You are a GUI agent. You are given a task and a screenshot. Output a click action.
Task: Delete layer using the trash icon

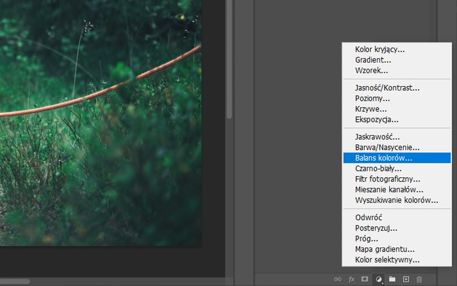pos(419,279)
